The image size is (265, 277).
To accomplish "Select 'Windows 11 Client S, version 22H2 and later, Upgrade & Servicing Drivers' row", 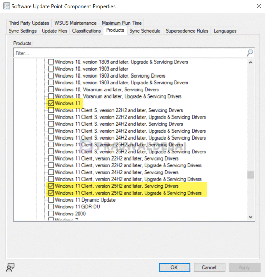I will 130,117.
